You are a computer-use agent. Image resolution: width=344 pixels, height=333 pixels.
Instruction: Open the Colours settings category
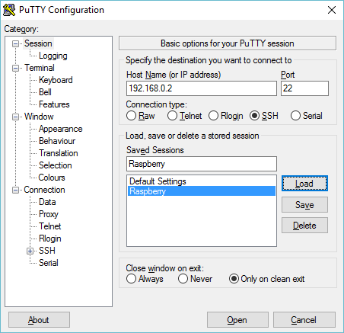[x=52, y=178]
